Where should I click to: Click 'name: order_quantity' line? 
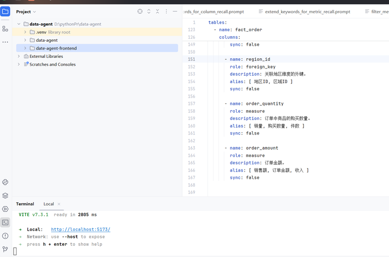(257, 103)
